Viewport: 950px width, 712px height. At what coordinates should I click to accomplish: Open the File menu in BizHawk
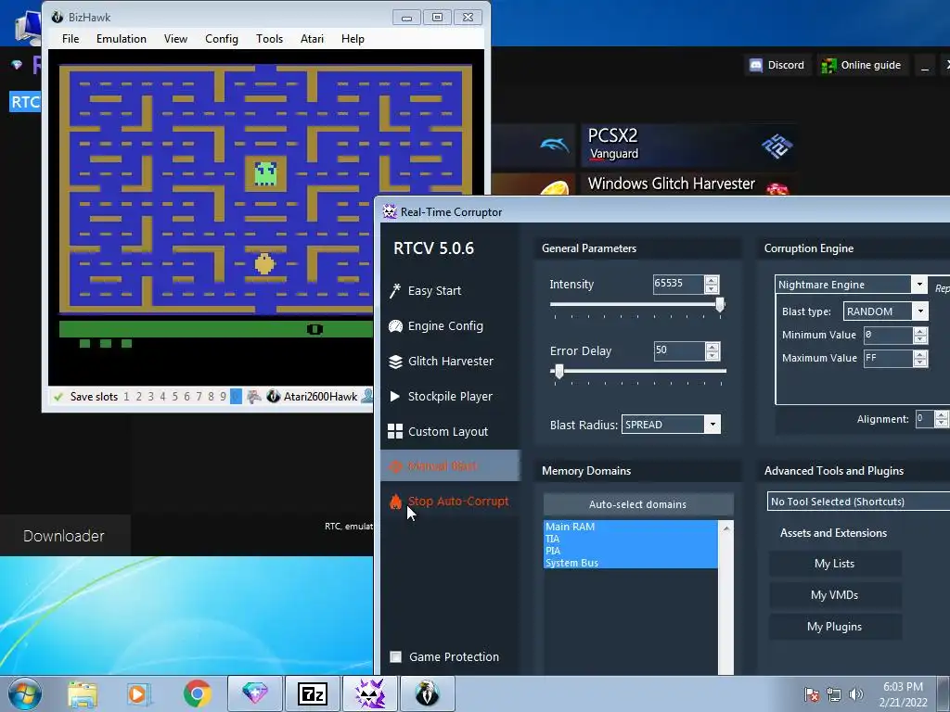71,39
